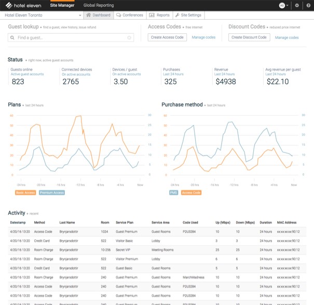Click the hotel eleven logo icon
Screen dimensions: 314x305
[9, 5]
